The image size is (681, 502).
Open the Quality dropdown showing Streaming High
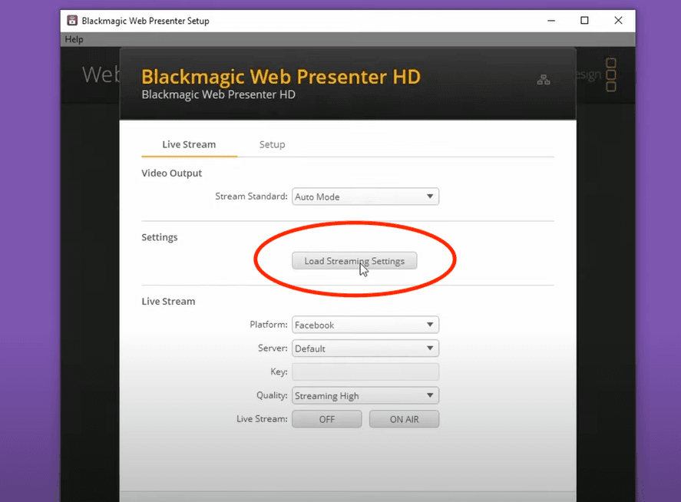pos(365,395)
